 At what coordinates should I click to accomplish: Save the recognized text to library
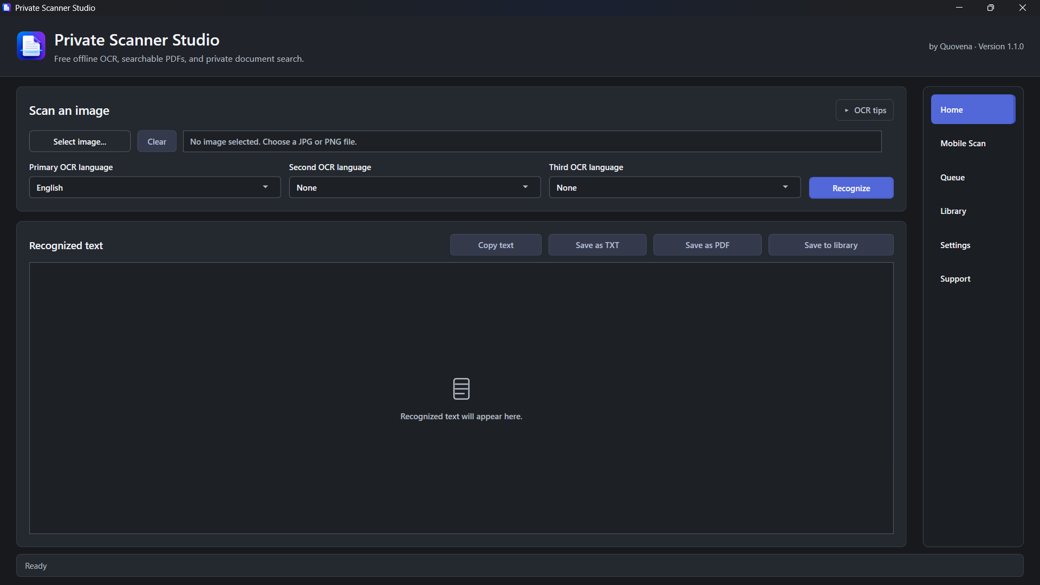click(831, 245)
